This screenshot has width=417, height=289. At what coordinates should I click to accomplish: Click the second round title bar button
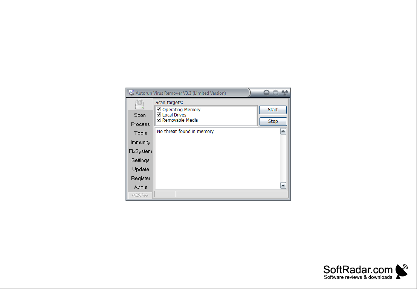click(x=275, y=92)
